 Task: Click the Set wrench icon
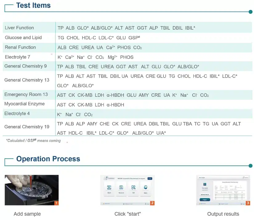[134, 187]
